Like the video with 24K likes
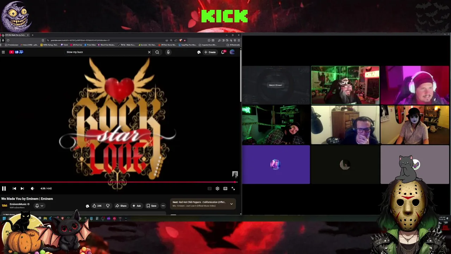Image resolution: width=451 pixels, height=254 pixels. pos(97,206)
